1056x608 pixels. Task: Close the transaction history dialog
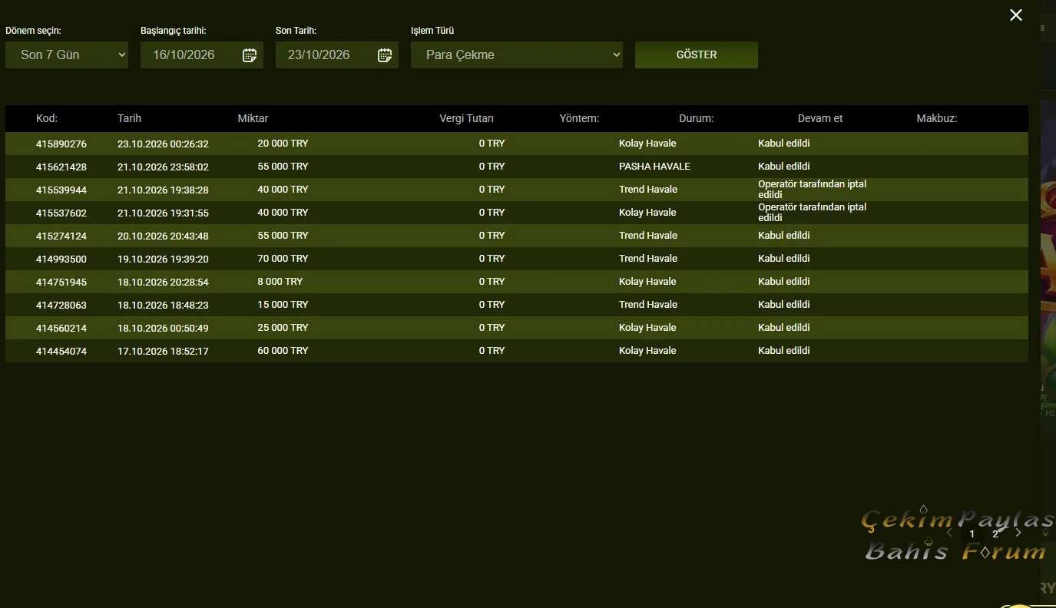(x=1016, y=15)
